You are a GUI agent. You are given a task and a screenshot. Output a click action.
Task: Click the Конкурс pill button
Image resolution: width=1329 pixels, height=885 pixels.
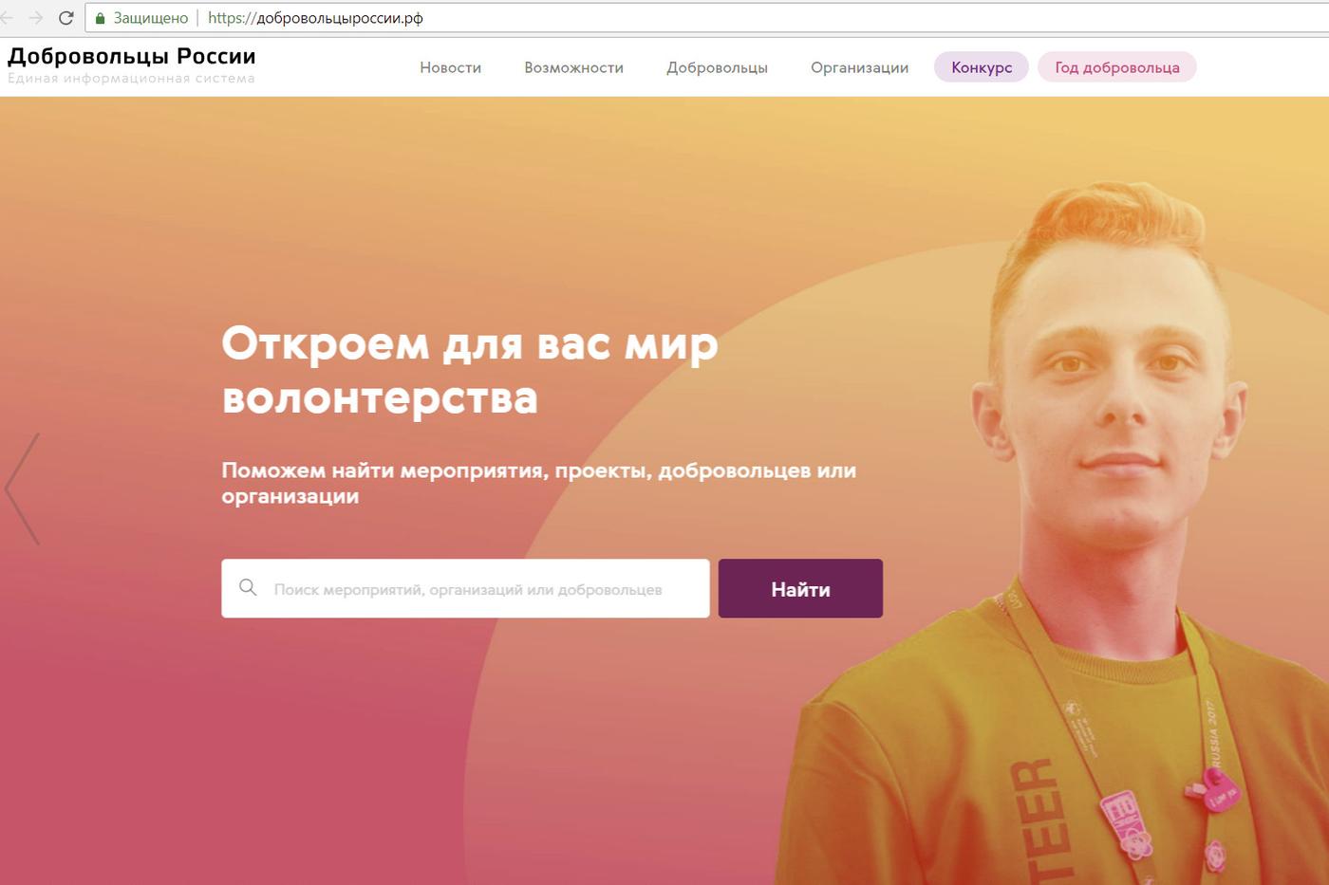point(982,67)
